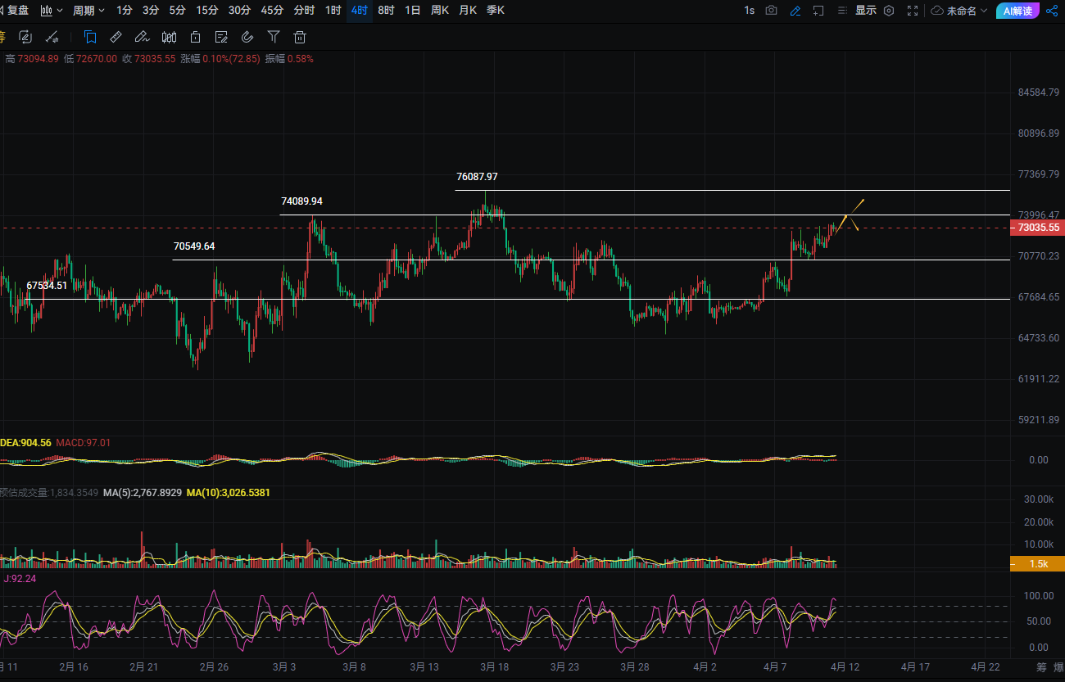
Task: Select the 15分 timeframe tab
Action: (207, 11)
